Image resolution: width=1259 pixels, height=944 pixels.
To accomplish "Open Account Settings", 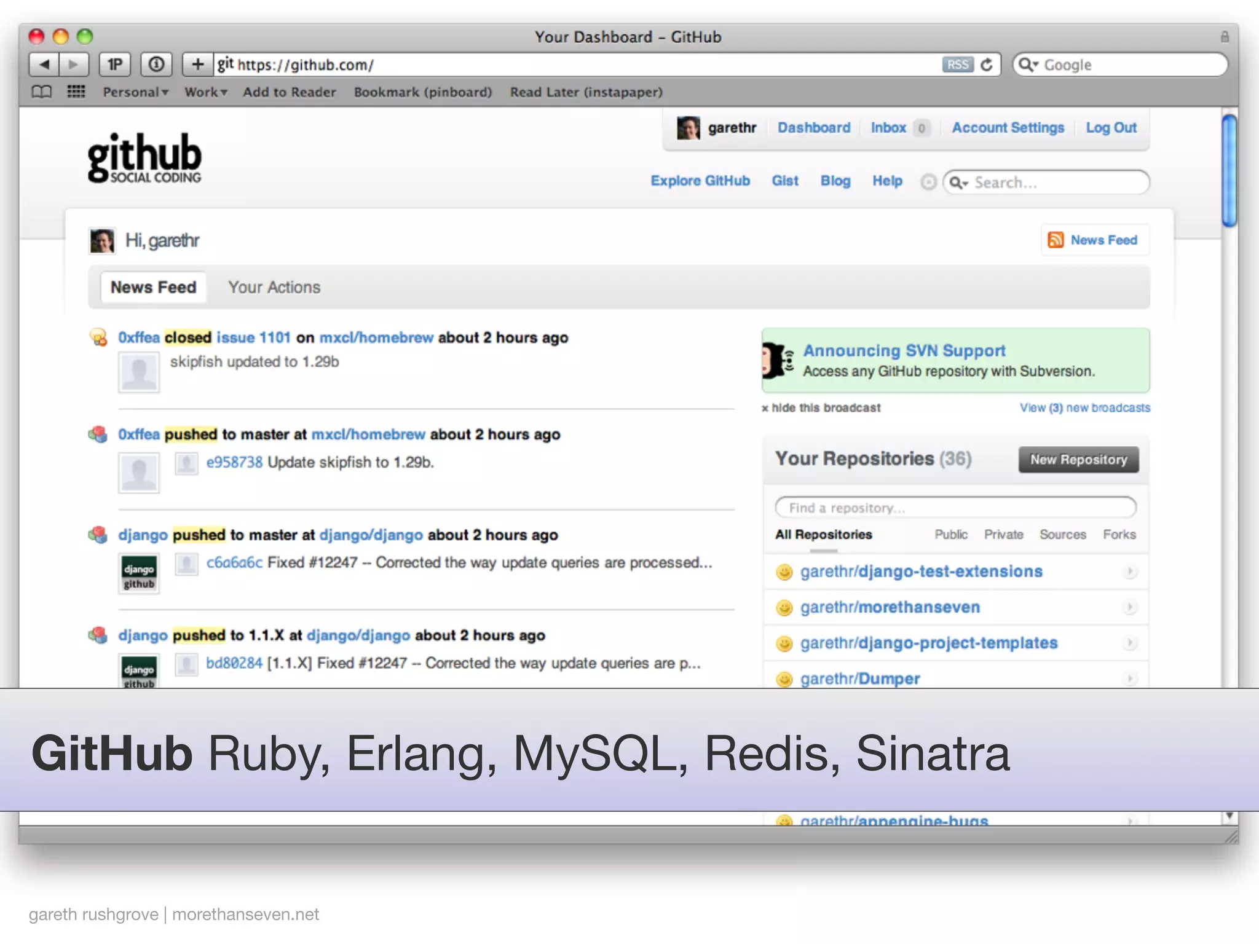I will tap(1008, 128).
